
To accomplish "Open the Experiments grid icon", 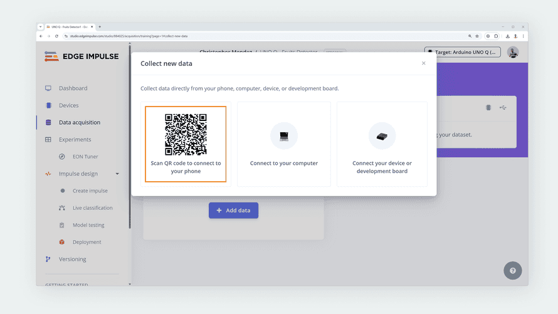I will pyautogui.click(x=48, y=139).
